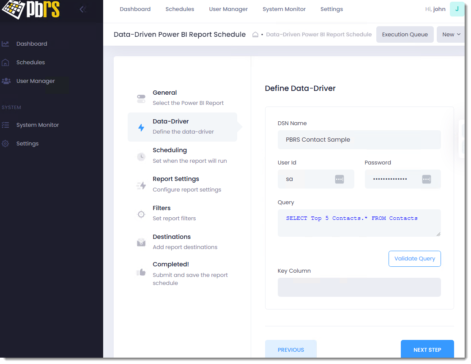
Task: Select the Destinations wizard step
Action: [x=182, y=242]
